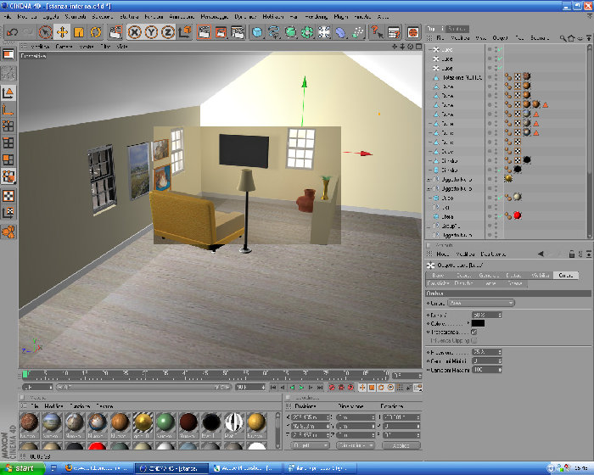
Task: Toggle the Trasparenza checkbox
Action: point(474,332)
